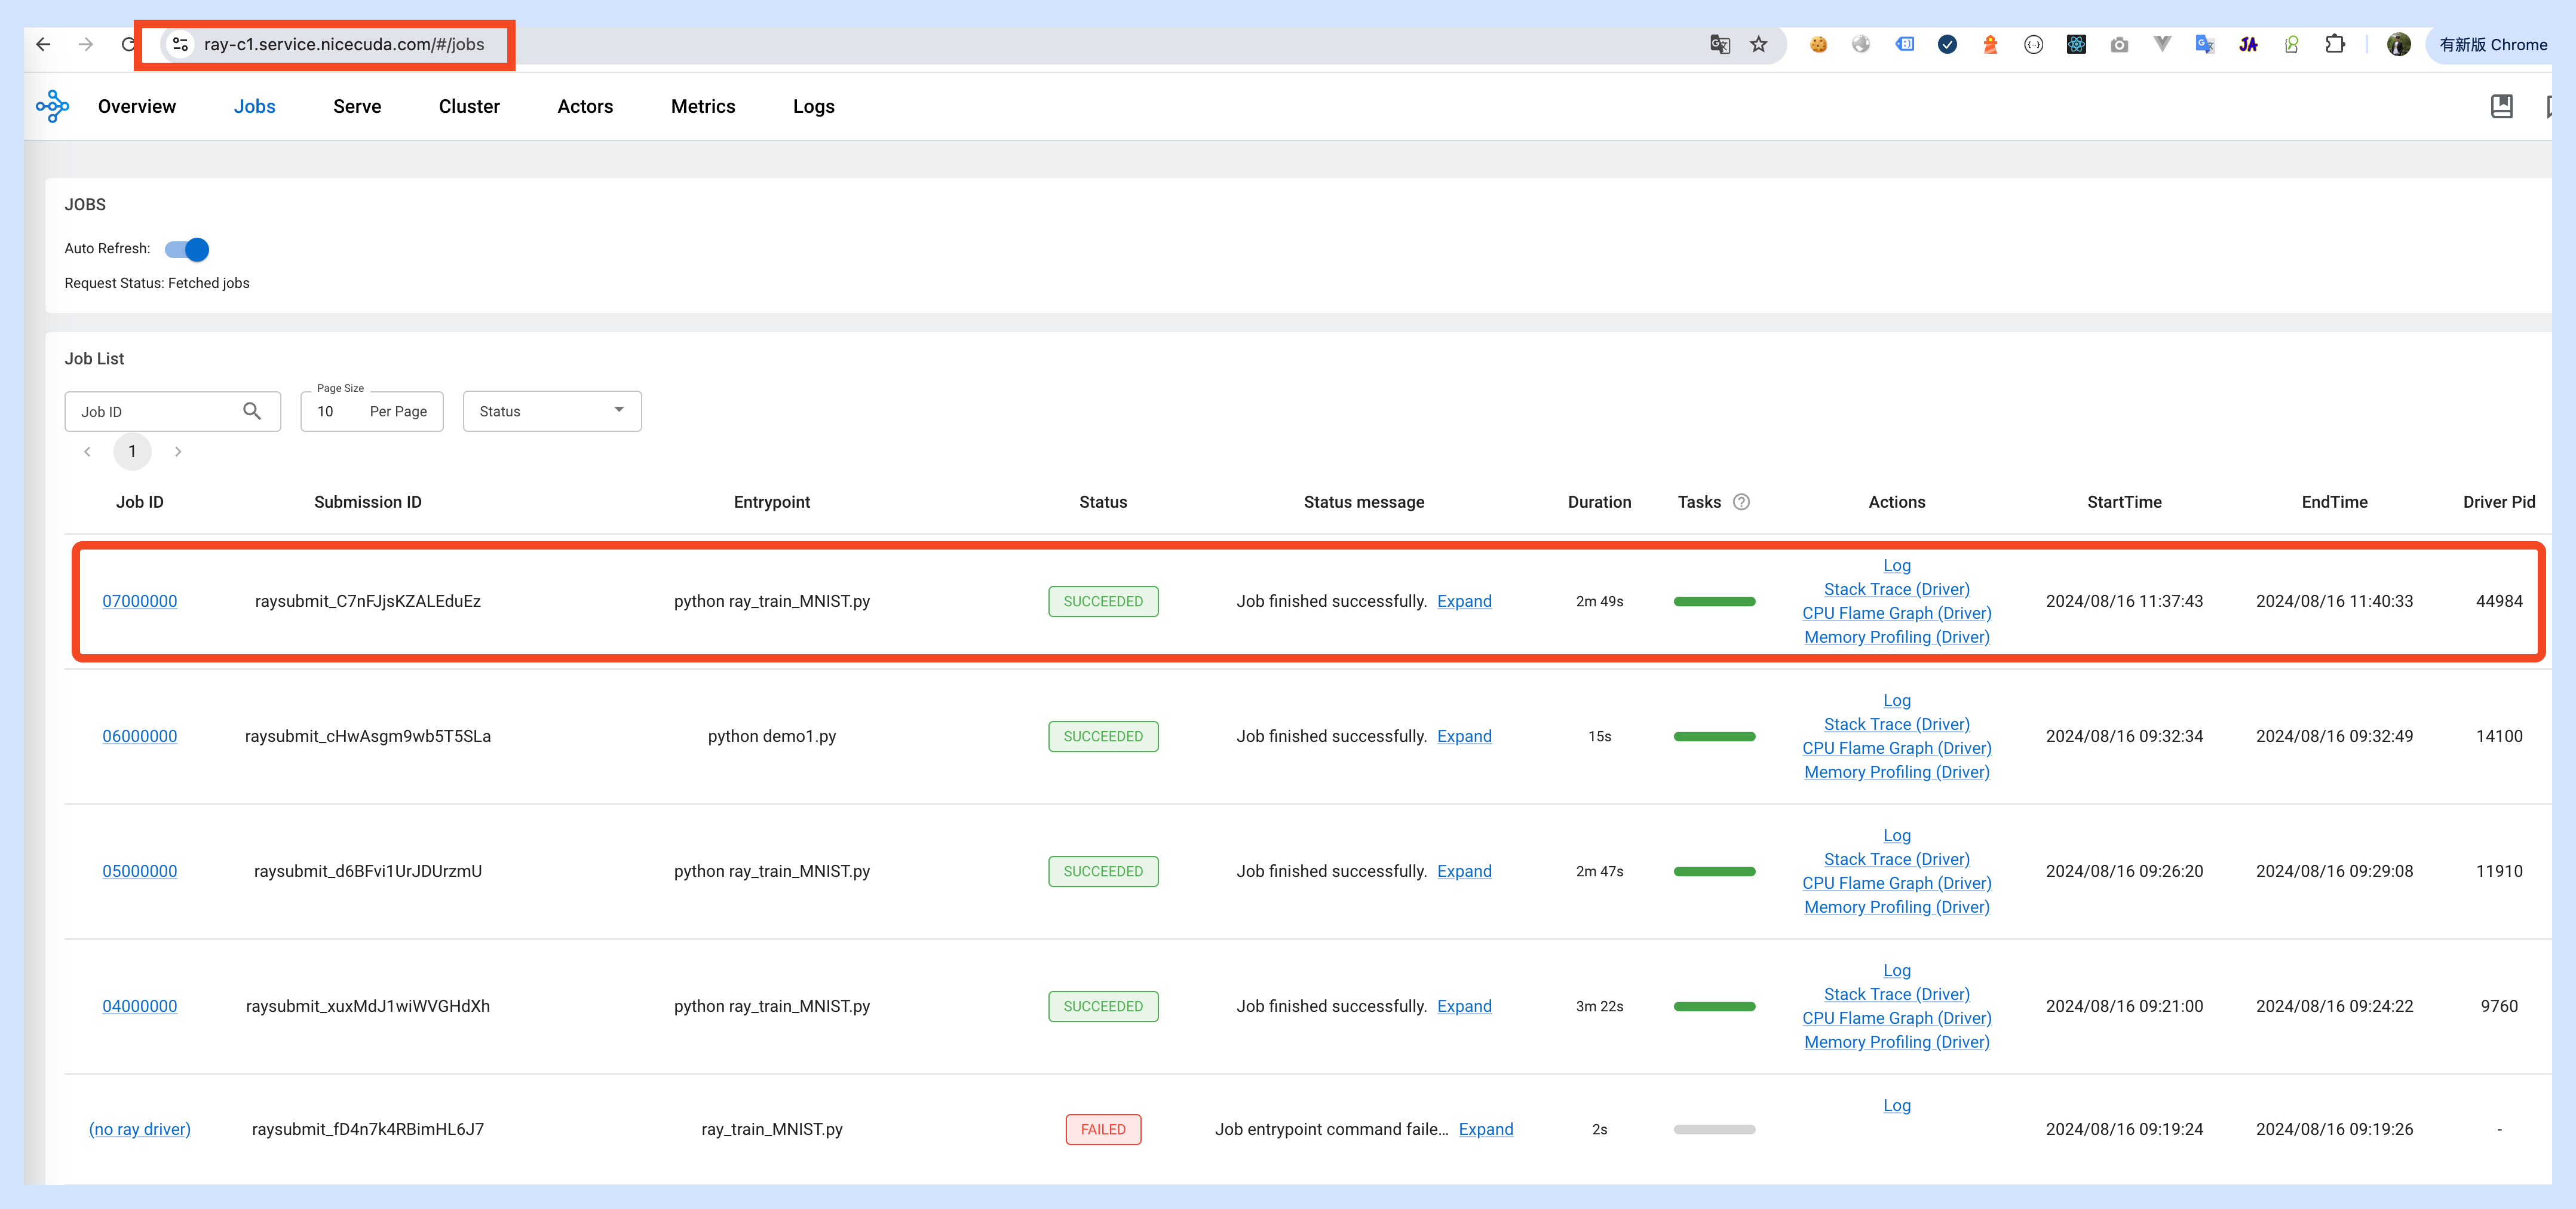Click the Ray logo icon
This screenshot has height=1209, width=2576.
click(x=52, y=106)
